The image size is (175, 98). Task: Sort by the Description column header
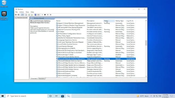(95, 21)
